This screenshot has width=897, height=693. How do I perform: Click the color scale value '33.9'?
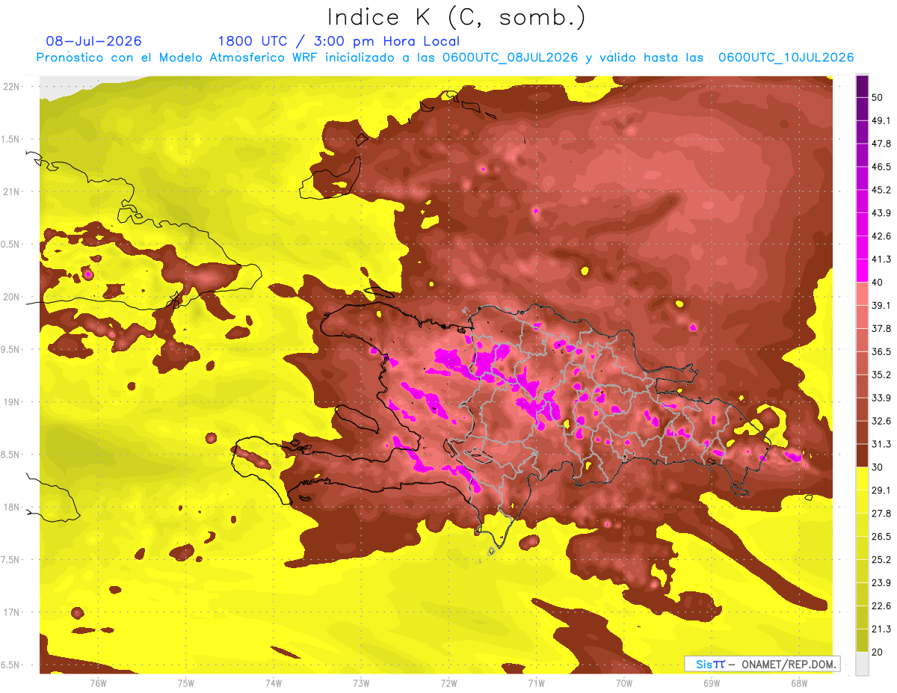coord(881,398)
